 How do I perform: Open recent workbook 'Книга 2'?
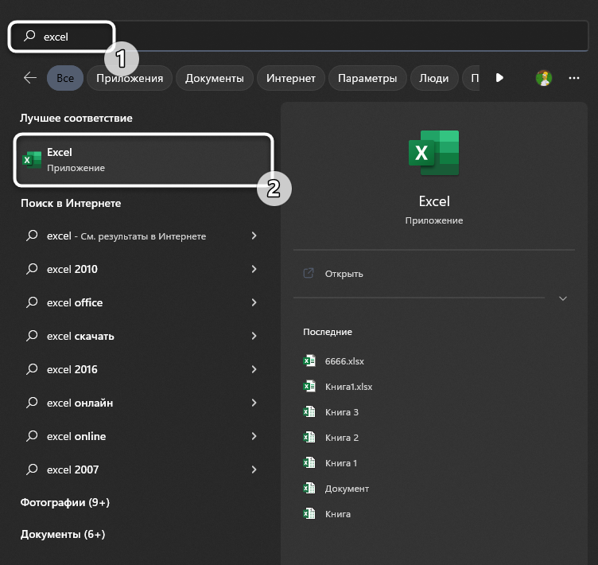click(342, 438)
